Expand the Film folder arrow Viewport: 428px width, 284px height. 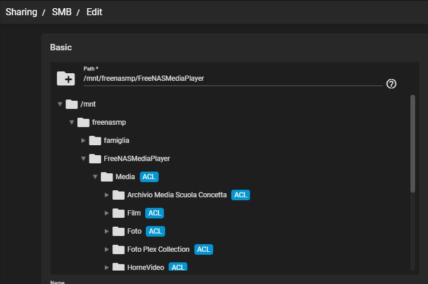pyautogui.click(x=107, y=213)
